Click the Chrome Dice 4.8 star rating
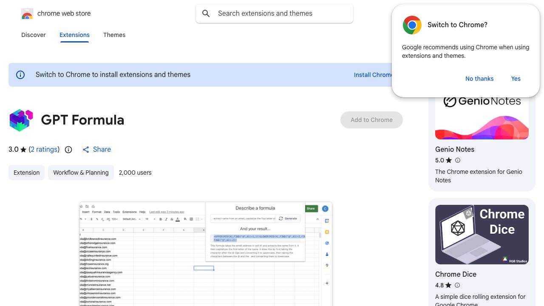 click(x=443, y=285)
